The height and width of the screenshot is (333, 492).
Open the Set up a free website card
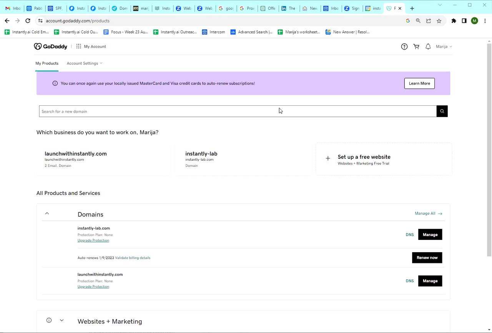click(384, 159)
